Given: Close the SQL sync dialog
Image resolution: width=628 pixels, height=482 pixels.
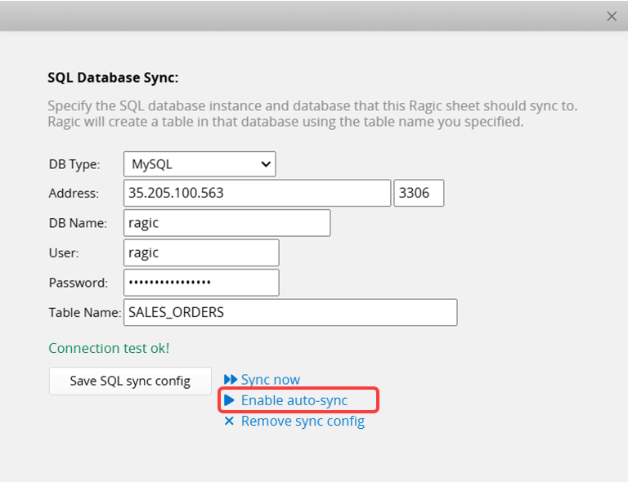Looking at the screenshot, I should [x=611, y=16].
